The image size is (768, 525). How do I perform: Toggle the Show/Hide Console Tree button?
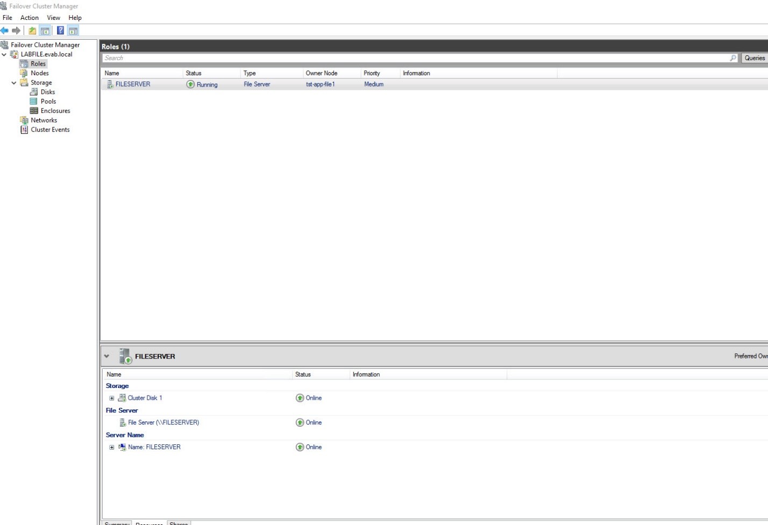coord(45,31)
